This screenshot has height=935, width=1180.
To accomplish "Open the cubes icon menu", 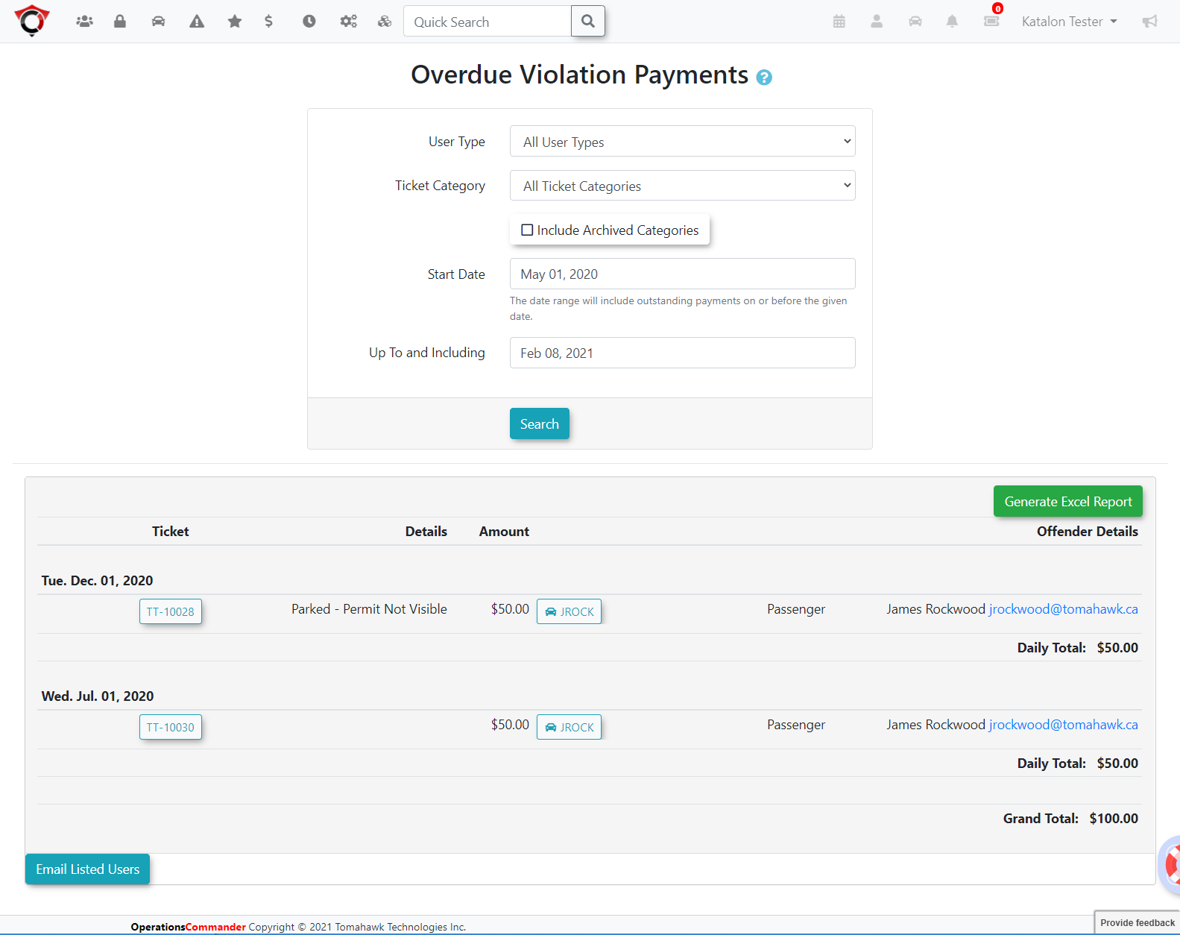I will [x=385, y=22].
